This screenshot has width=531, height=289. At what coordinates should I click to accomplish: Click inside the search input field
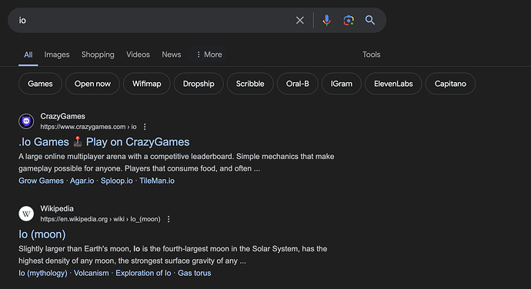[152, 20]
